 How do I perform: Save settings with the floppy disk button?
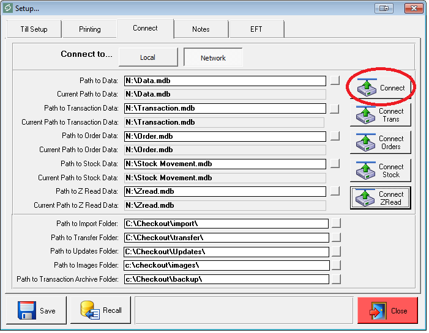pyautogui.click(x=36, y=310)
